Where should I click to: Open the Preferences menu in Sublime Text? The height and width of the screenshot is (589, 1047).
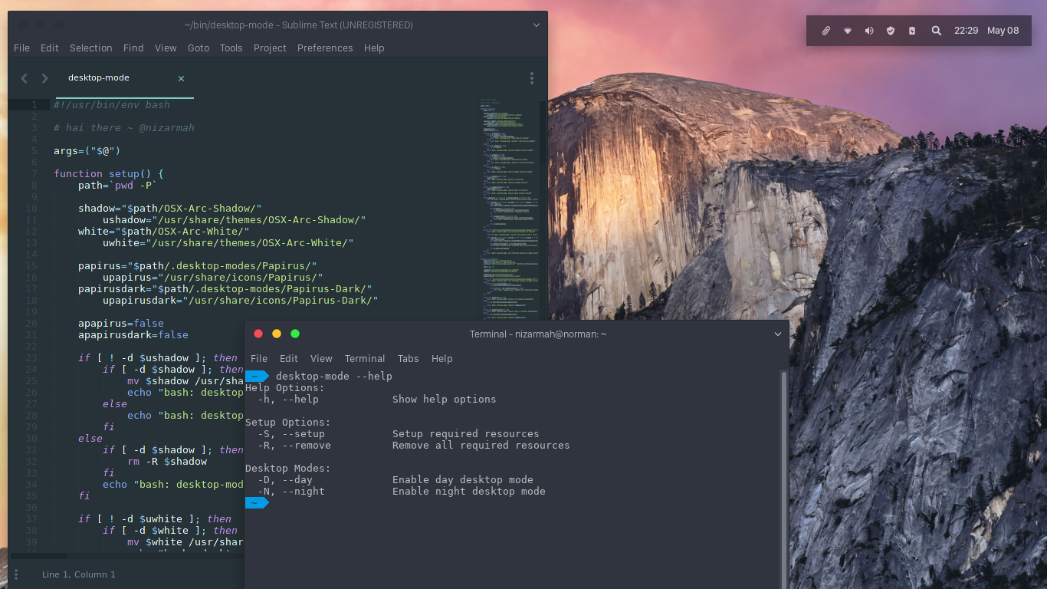(x=325, y=48)
